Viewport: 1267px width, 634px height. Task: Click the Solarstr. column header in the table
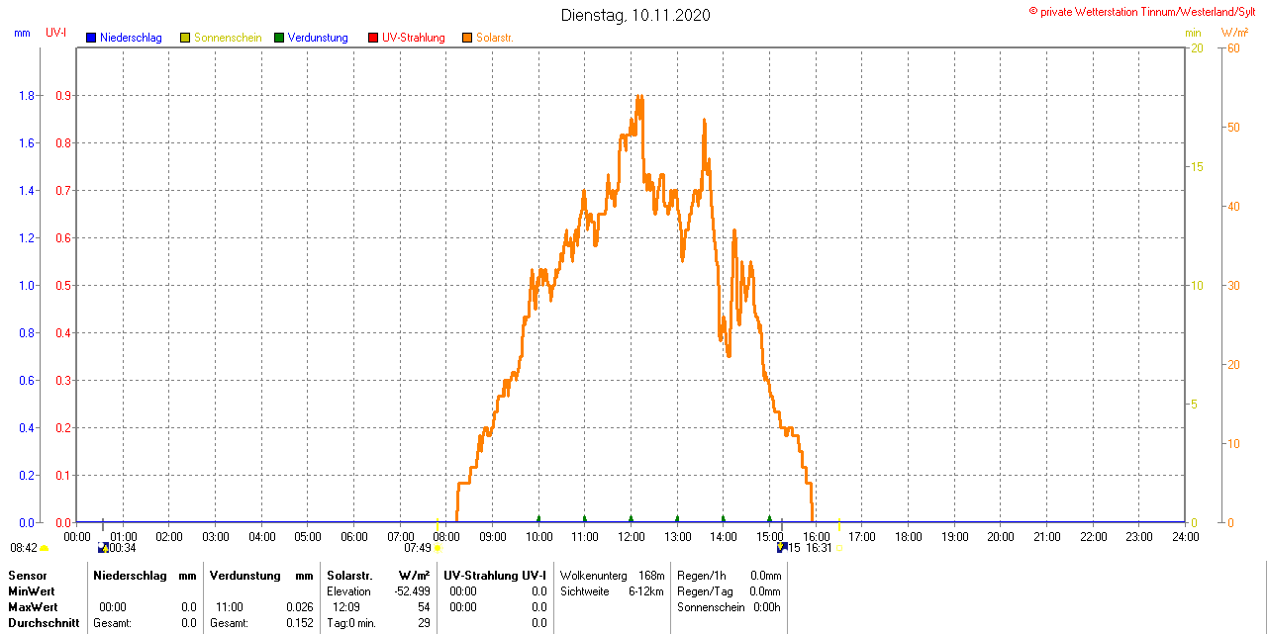(348, 576)
